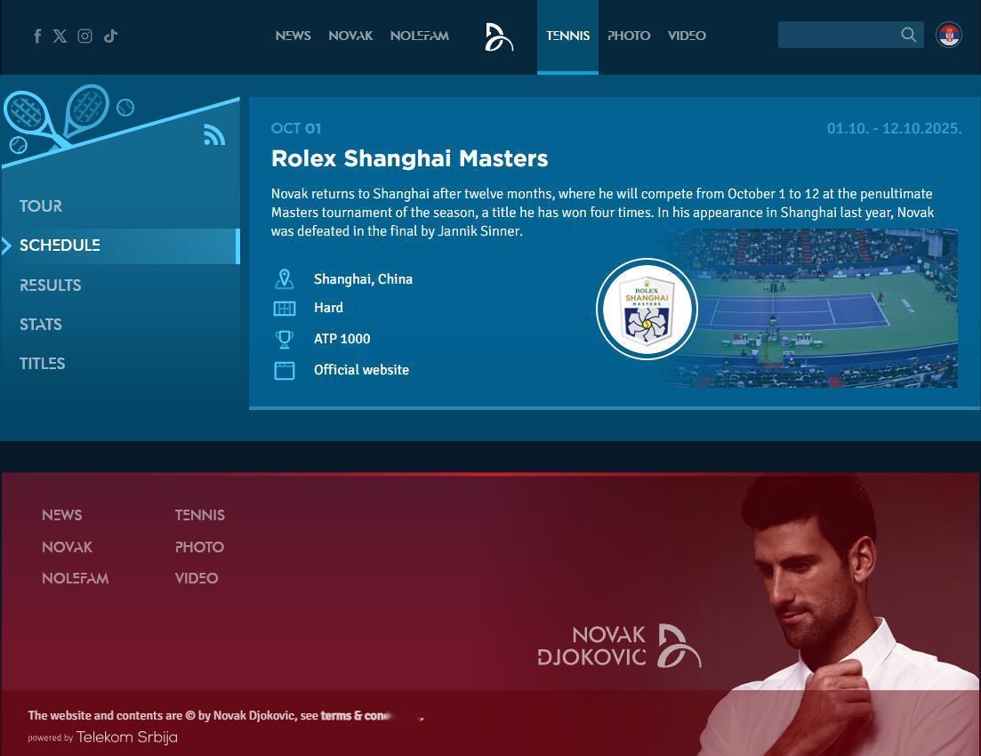Click the location pin icon beside Shanghai, China
Viewport: 981px width, 756px height.
point(285,279)
